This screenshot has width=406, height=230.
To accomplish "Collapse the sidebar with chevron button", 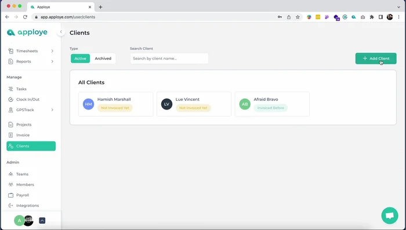I will [x=61, y=32].
